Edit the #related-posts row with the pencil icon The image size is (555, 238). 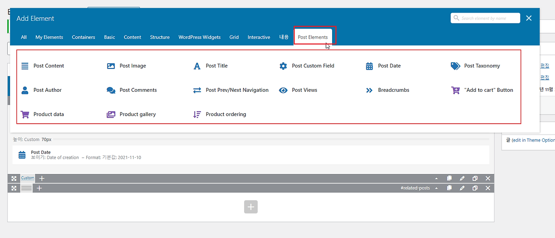[462, 188]
